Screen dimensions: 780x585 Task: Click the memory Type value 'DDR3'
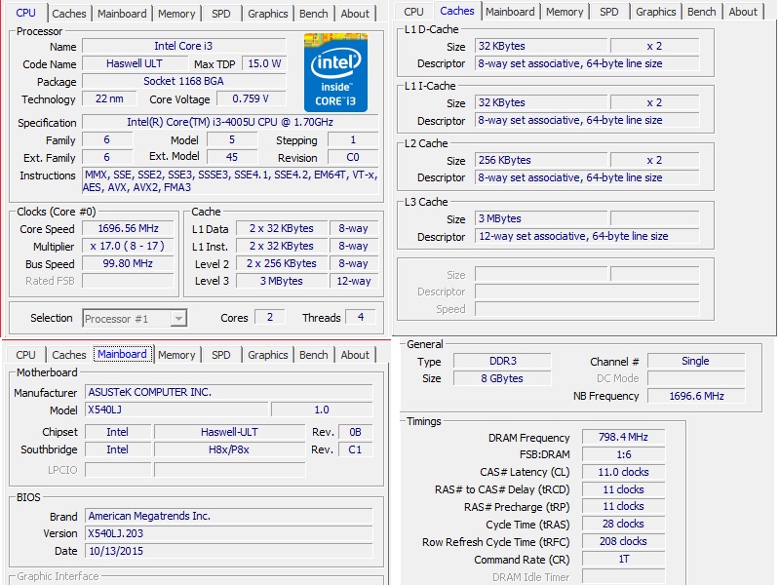pos(502,361)
